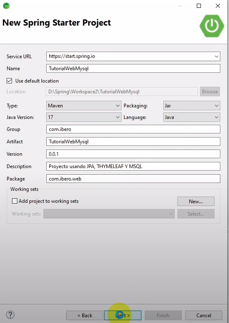Open the Packaging dropdown showing Jar
This screenshot has height=323, width=229.
[192, 106]
